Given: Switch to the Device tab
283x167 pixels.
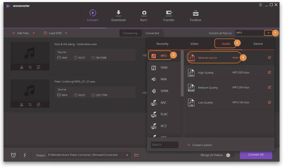Looking at the screenshot, I should pyautogui.click(x=258, y=44).
